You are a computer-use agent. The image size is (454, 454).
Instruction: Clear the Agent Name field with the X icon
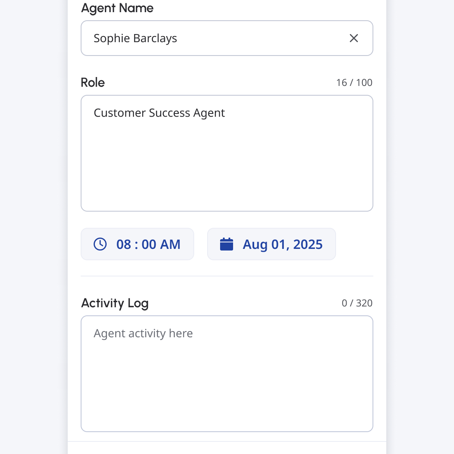[354, 38]
